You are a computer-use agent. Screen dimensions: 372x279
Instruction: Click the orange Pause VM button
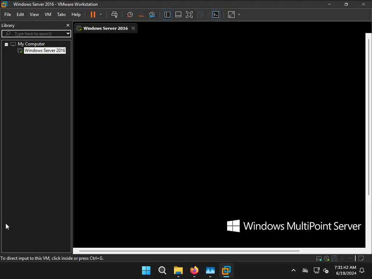point(93,15)
